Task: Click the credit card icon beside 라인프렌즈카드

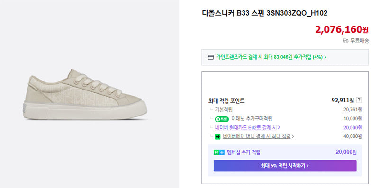Action: point(211,57)
